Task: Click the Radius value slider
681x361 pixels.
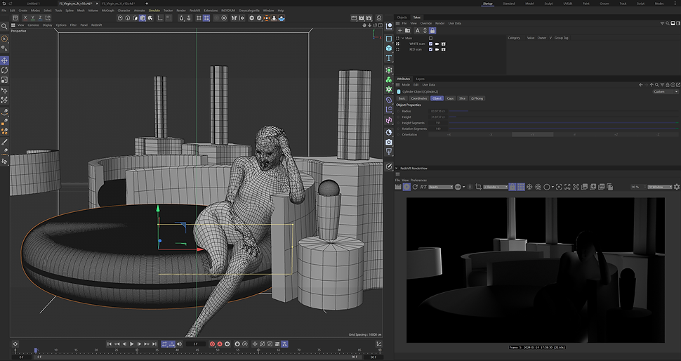Action: [x=563, y=111]
